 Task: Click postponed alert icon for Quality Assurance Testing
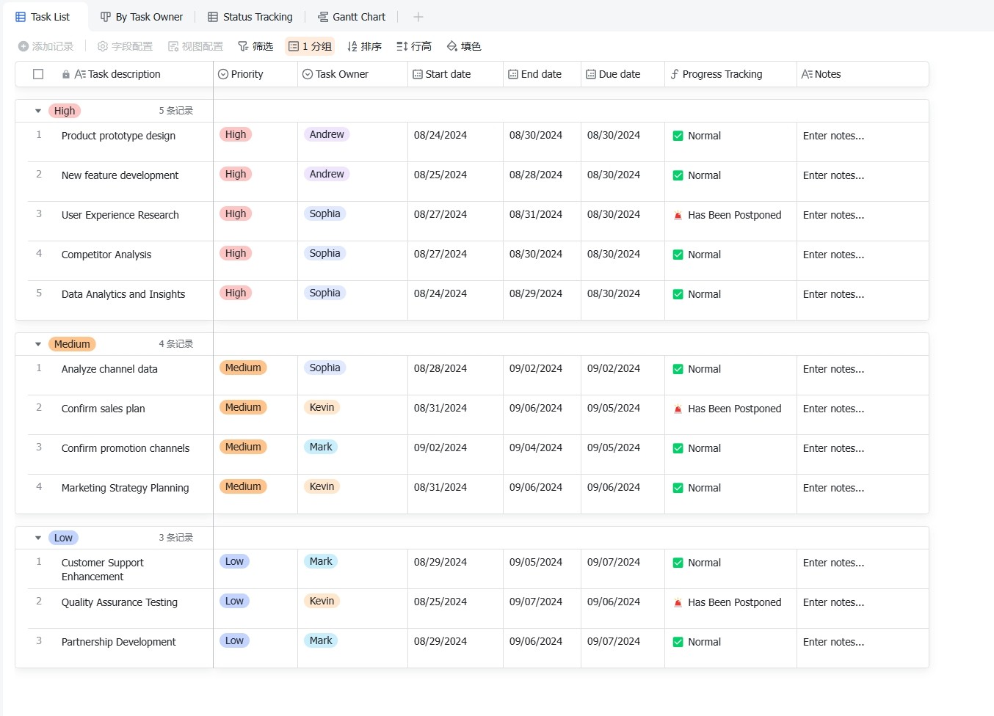tap(678, 602)
